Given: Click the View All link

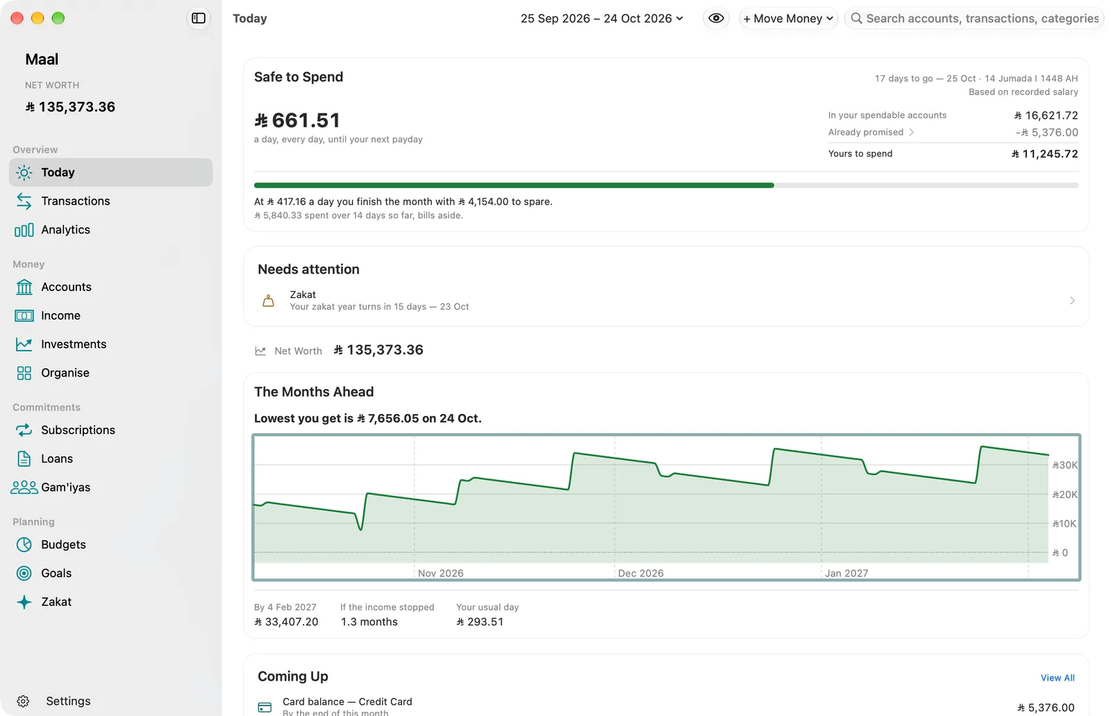Looking at the screenshot, I should pos(1058,678).
